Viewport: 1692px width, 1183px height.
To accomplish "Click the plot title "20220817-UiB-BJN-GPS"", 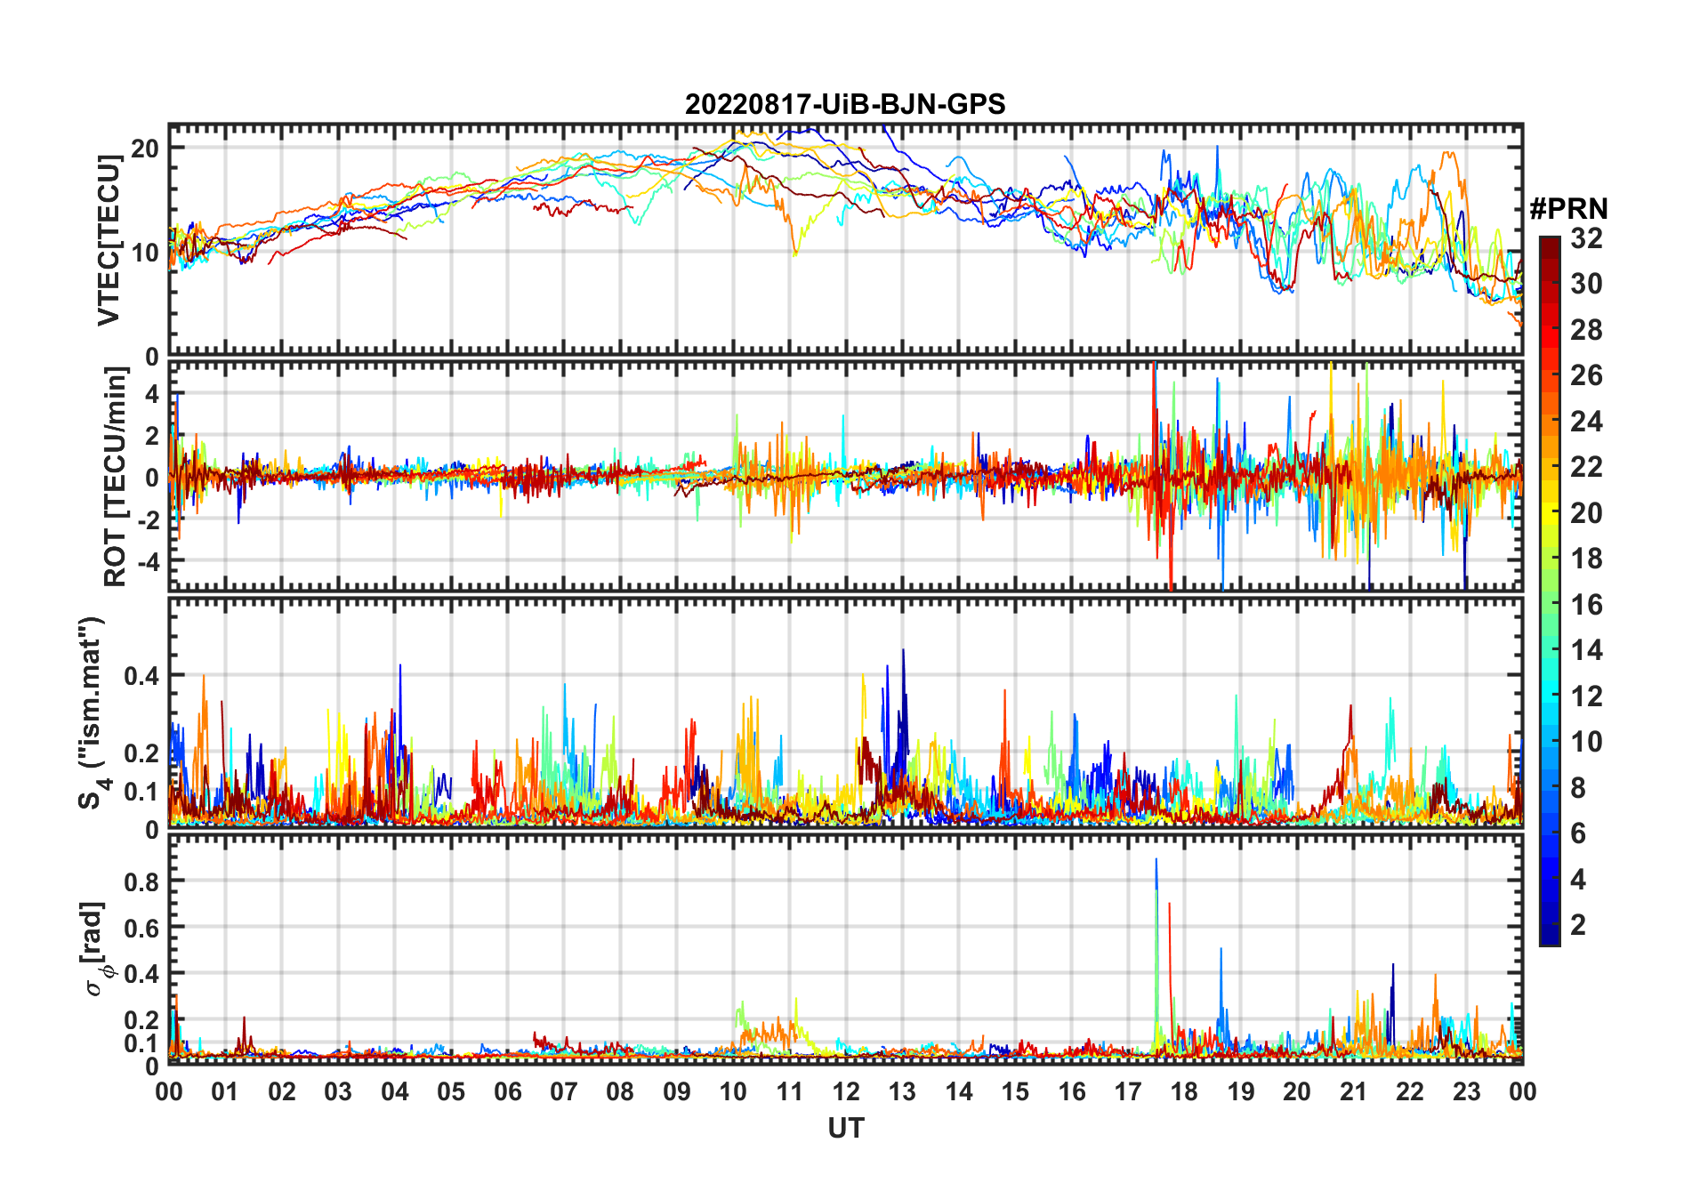I will coord(845,104).
